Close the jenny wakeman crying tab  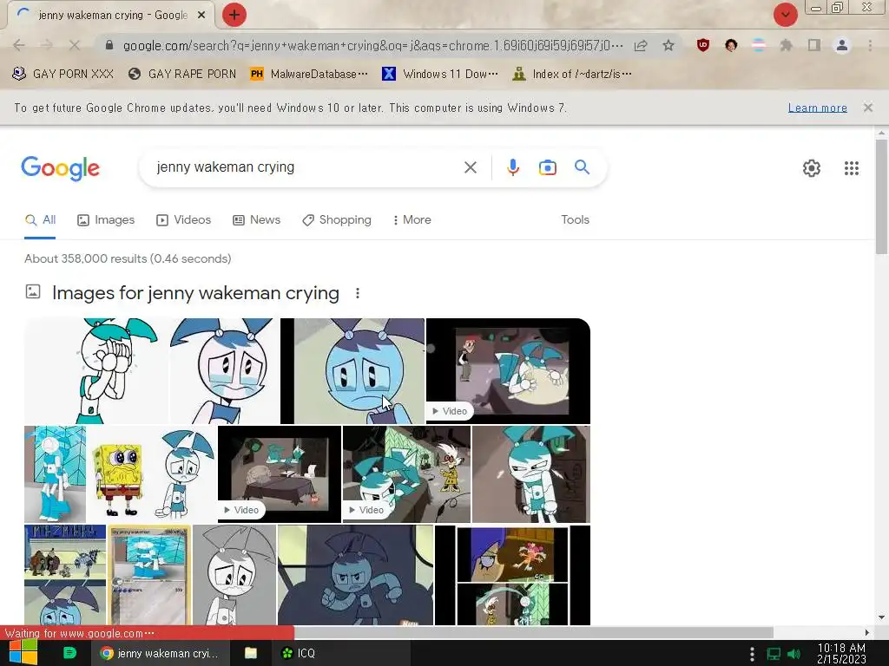point(201,16)
